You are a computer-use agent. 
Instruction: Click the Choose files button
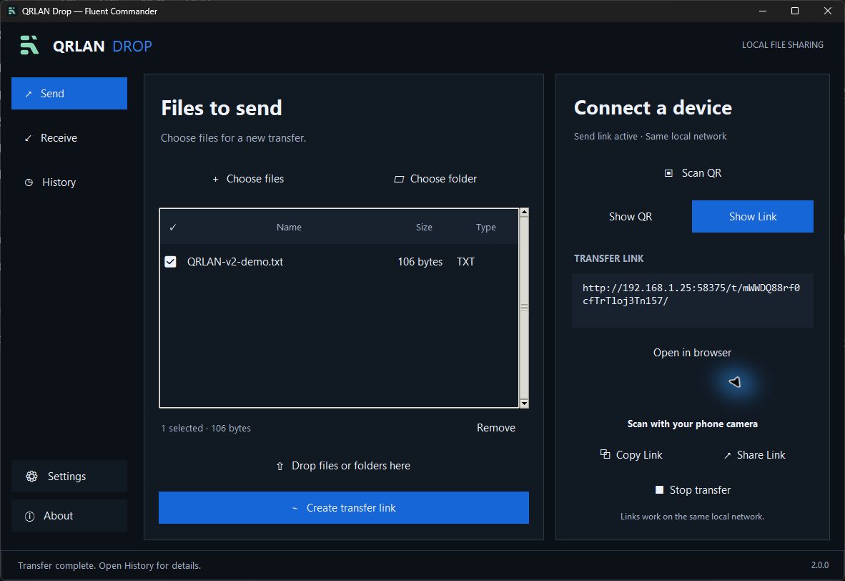coord(248,179)
